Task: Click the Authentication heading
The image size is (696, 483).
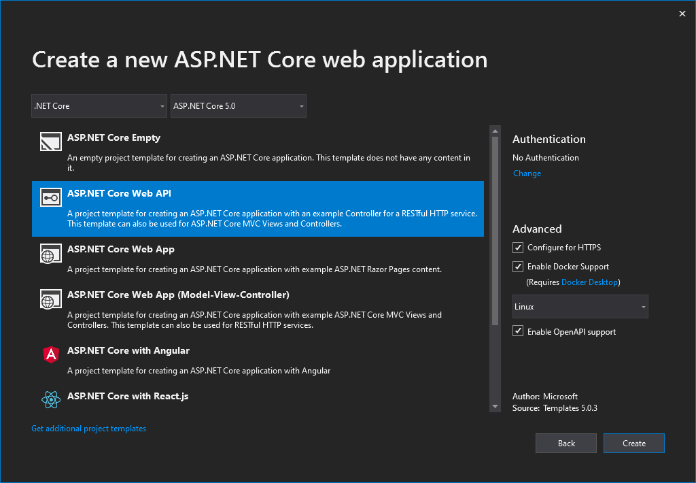Action: 549,139
